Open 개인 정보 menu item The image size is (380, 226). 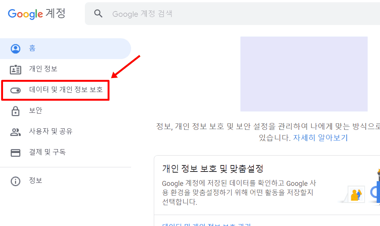66,69
